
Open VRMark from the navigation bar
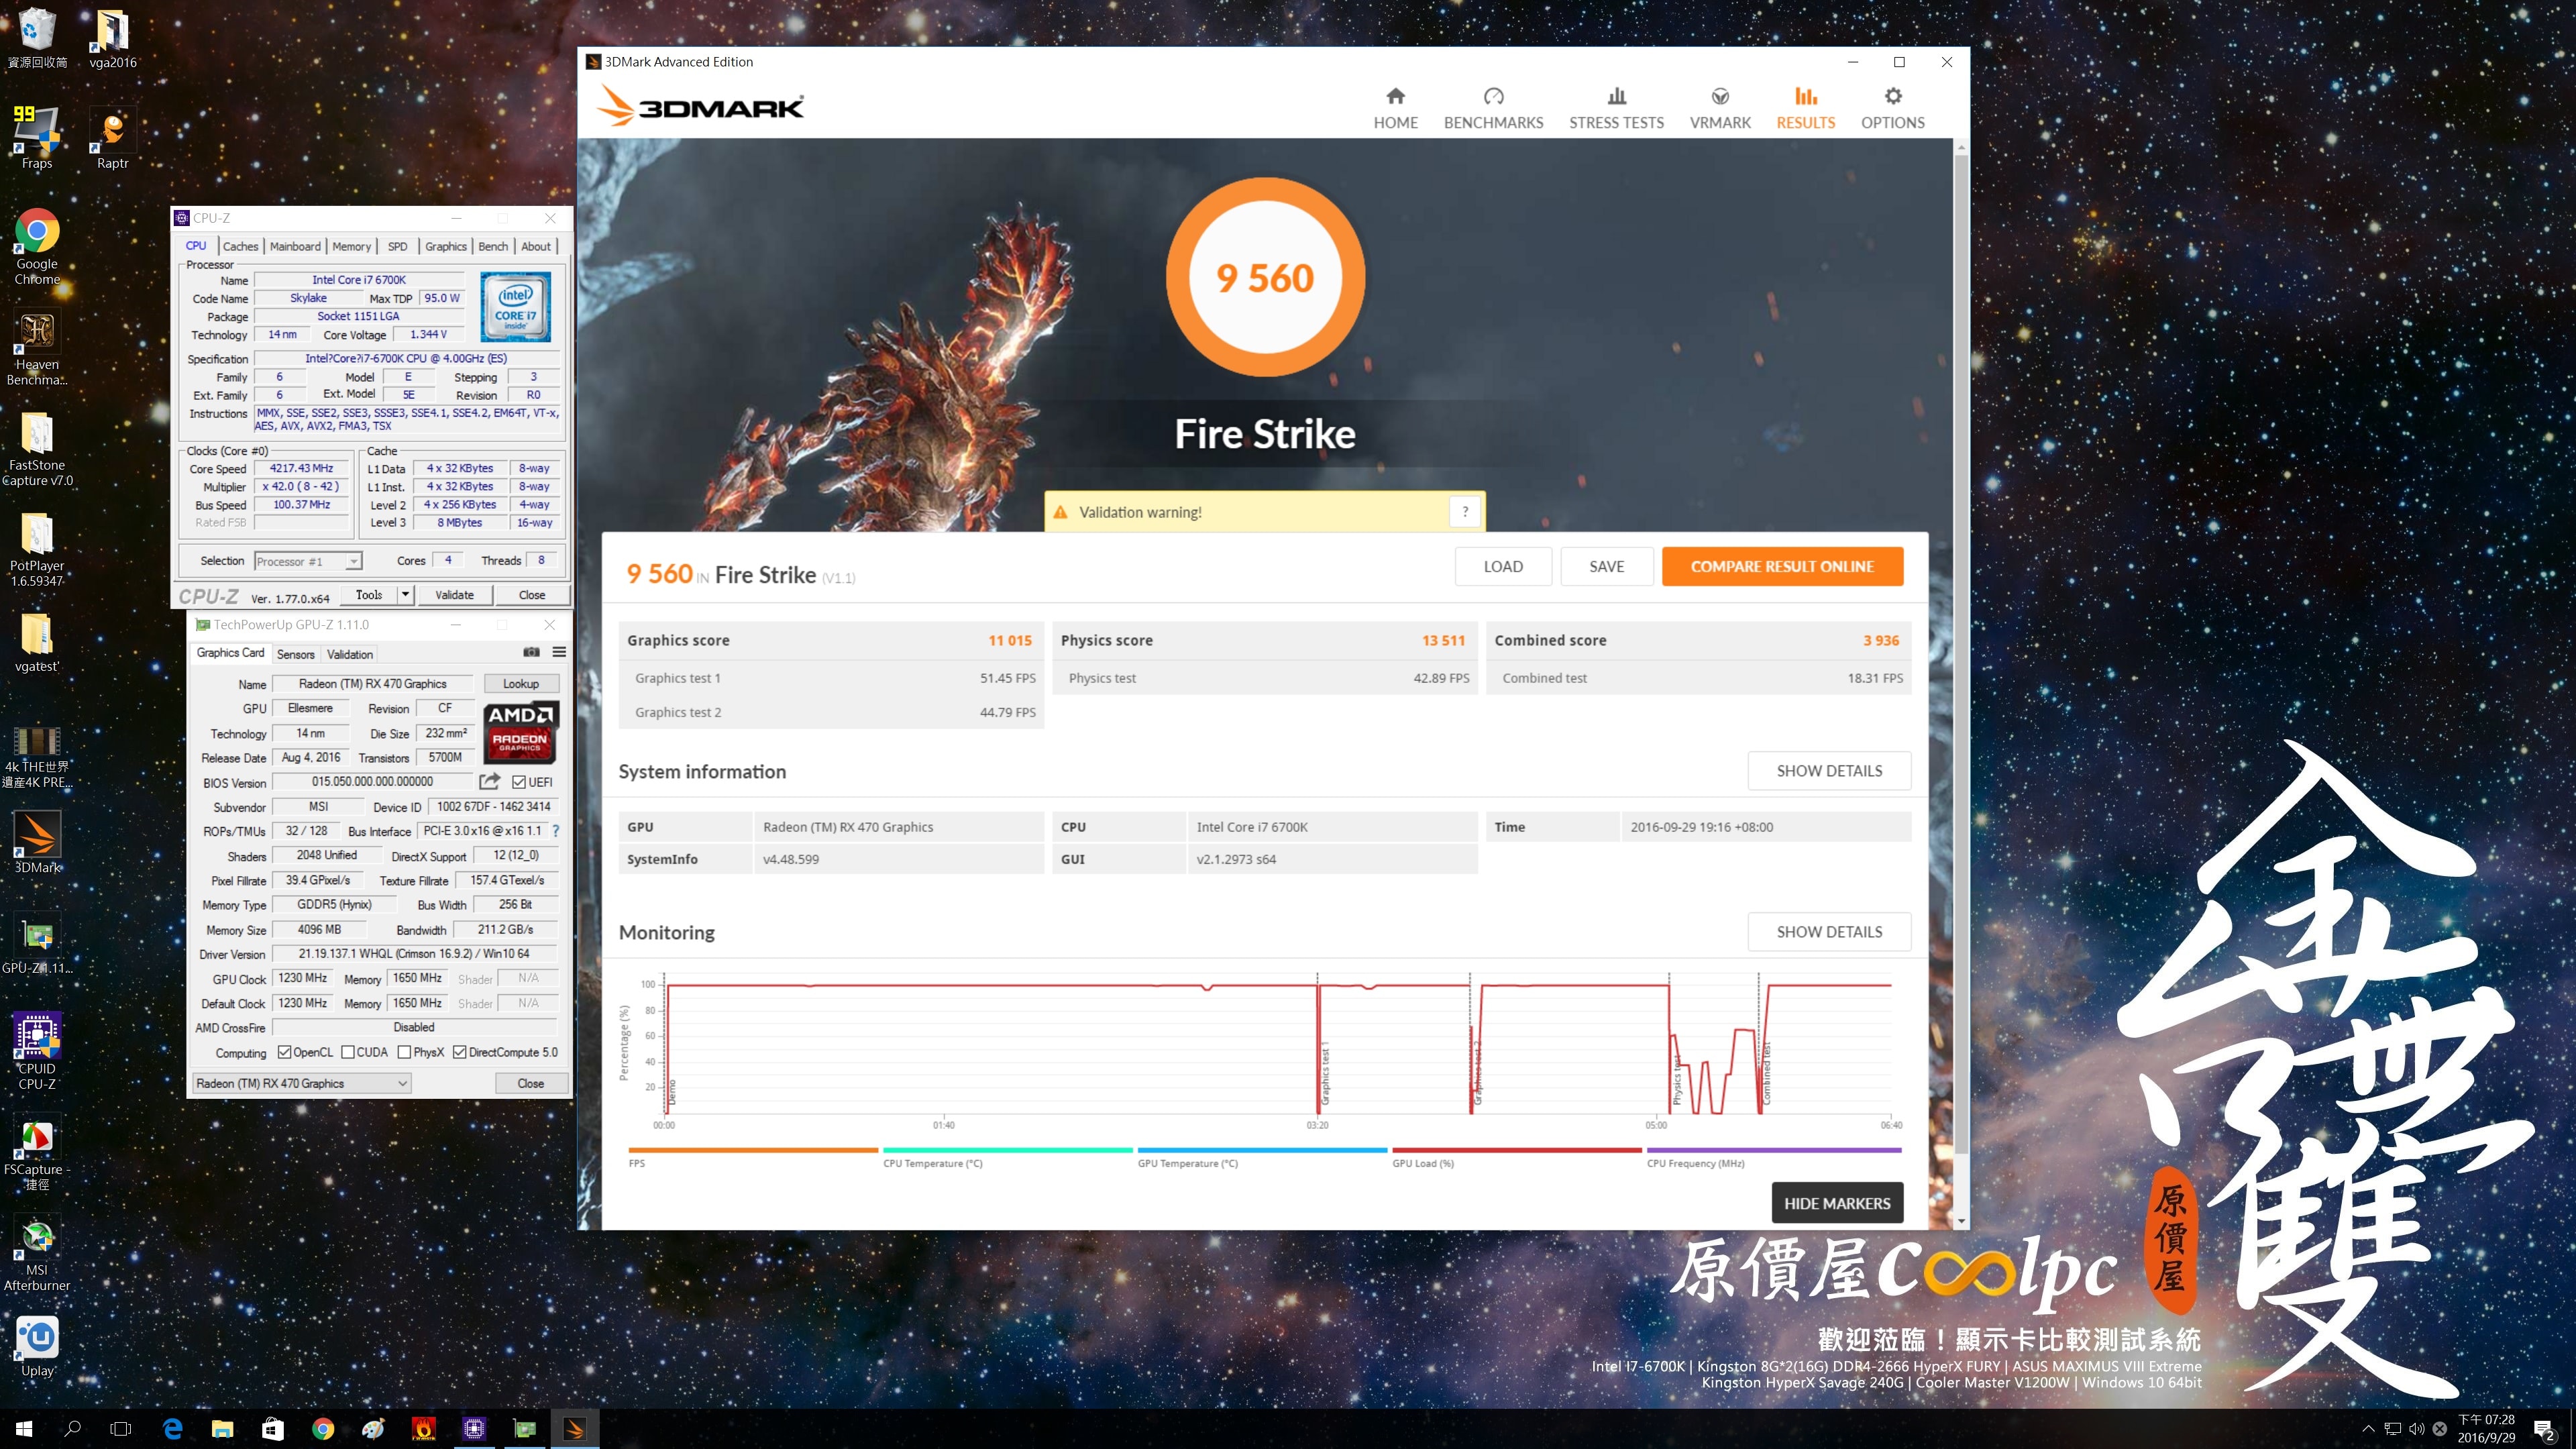tap(1719, 107)
